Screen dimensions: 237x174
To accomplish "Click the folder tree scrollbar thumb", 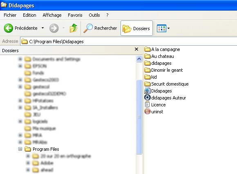I will click(139, 117).
